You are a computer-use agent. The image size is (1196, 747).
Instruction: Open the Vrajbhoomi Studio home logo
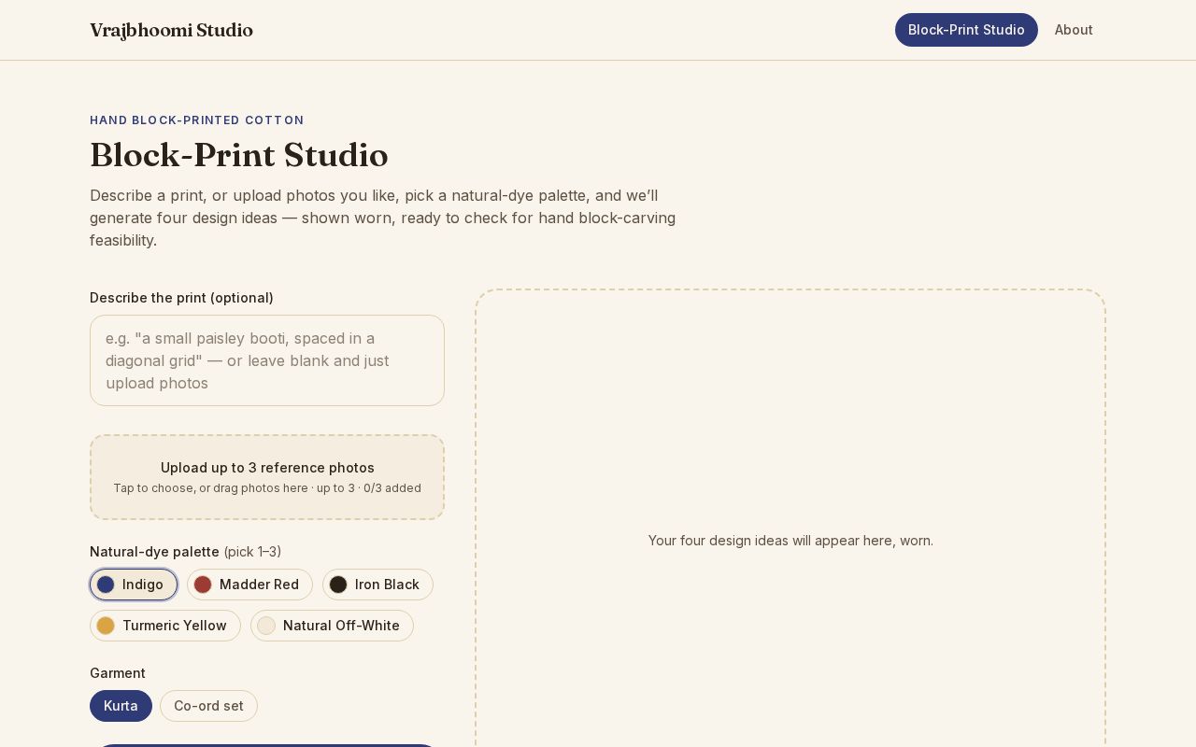[x=171, y=30]
